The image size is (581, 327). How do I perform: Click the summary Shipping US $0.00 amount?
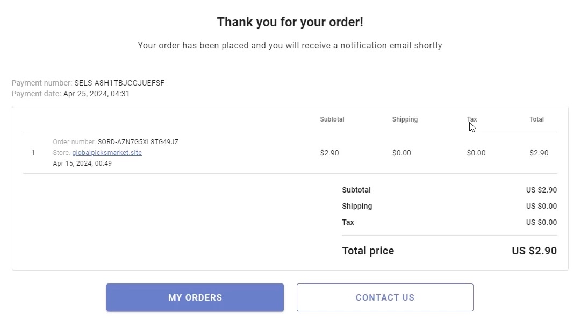[541, 206]
